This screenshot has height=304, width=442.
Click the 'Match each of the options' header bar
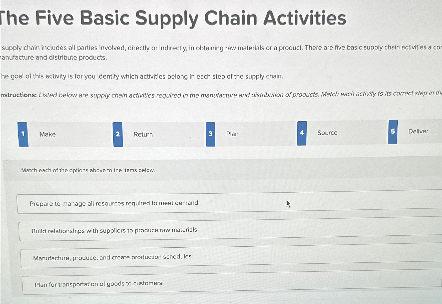click(87, 170)
